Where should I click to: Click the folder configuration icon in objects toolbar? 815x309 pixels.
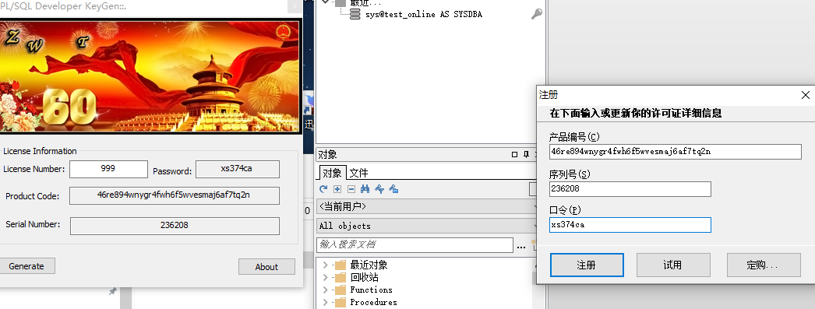pyautogui.click(x=393, y=189)
